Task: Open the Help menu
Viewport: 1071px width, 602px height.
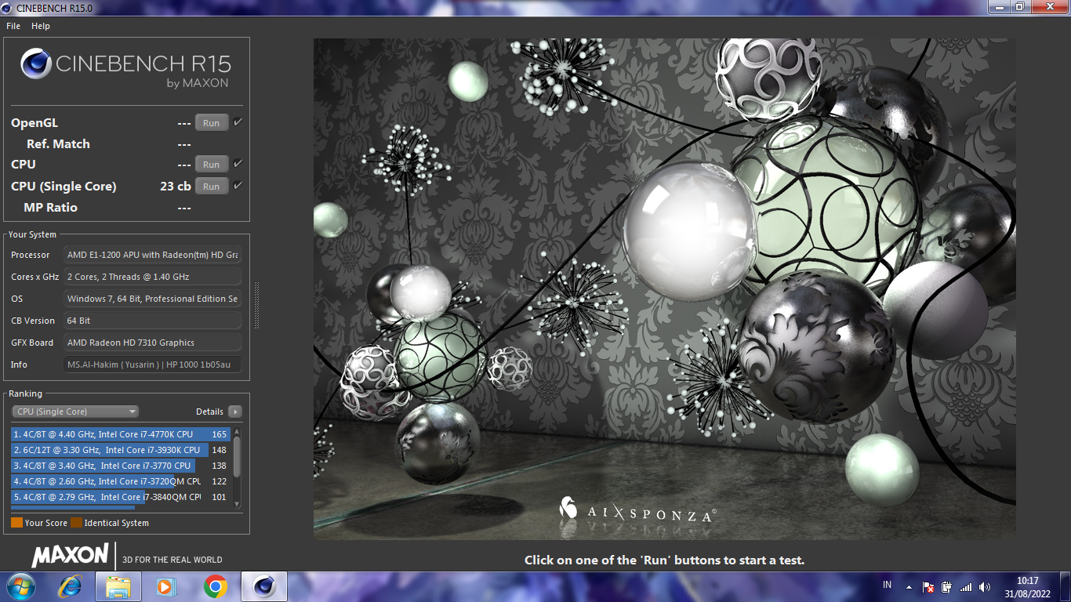Action: pos(41,26)
